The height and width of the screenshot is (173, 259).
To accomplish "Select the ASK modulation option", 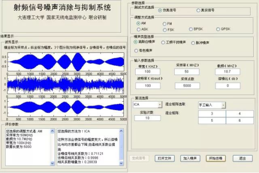I will point(138,29).
